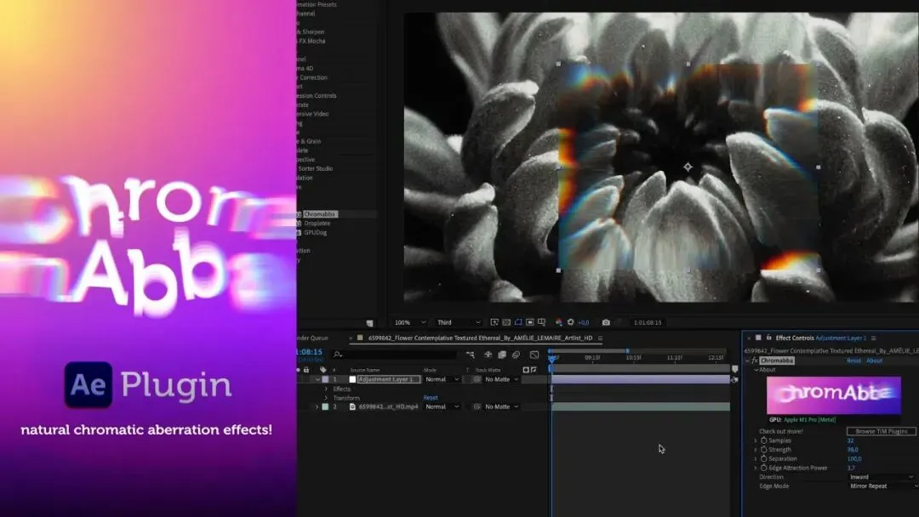This screenshot has height=517, width=919.
Task: Open the 100% magnification dropdown
Action: (x=409, y=322)
